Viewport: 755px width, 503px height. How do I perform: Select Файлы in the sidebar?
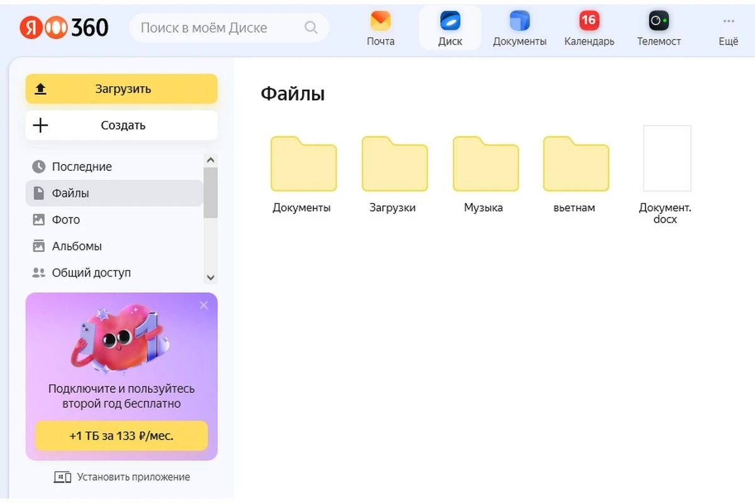114,193
